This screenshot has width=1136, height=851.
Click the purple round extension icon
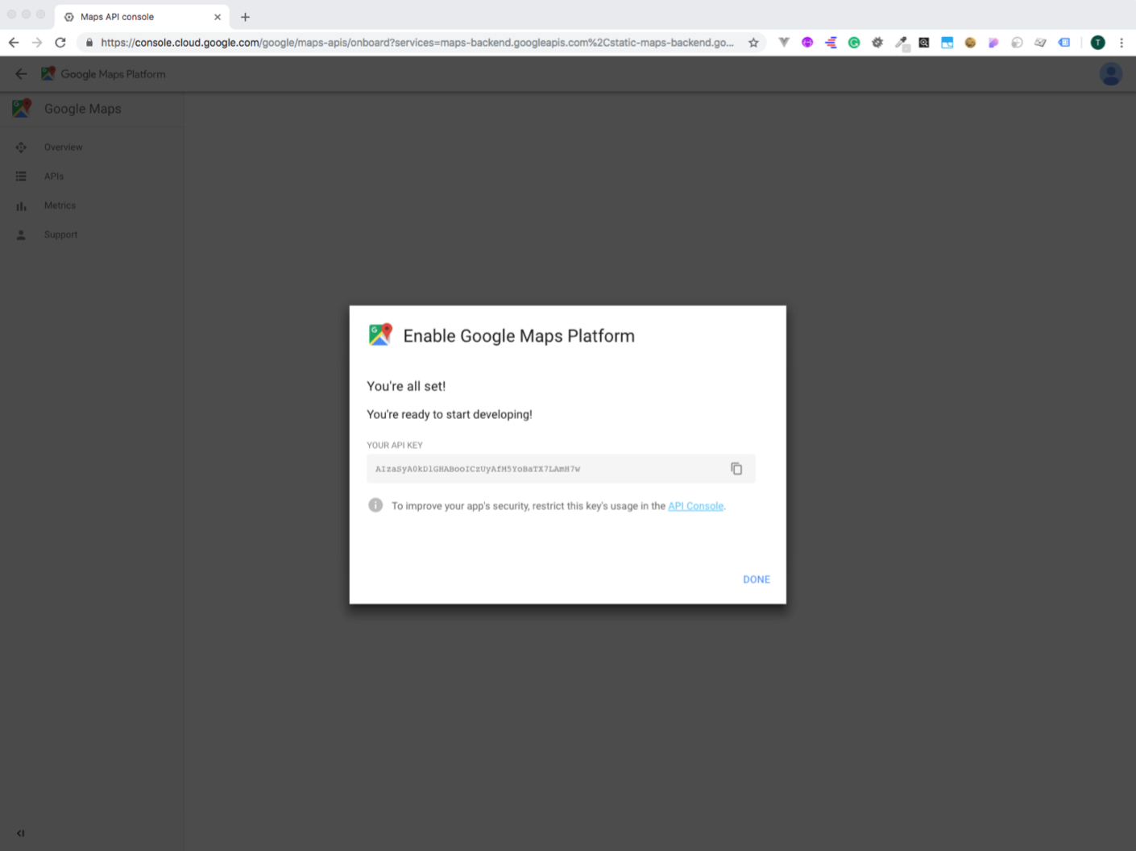click(x=807, y=43)
